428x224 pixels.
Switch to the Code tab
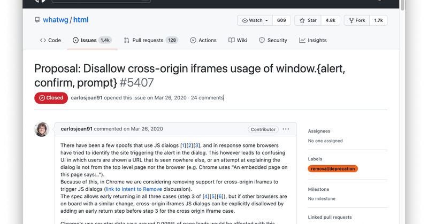click(x=50, y=41)
